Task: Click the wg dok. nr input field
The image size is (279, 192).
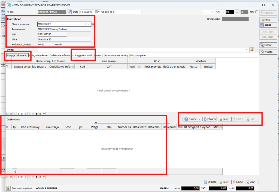Action: click(128, 12)
